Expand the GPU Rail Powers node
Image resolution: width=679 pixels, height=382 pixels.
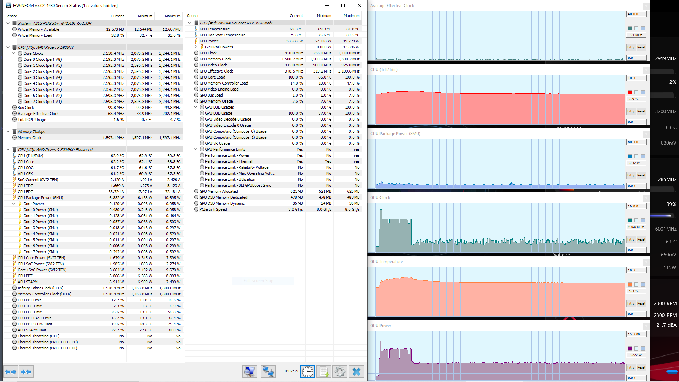[x=196, y=47]
